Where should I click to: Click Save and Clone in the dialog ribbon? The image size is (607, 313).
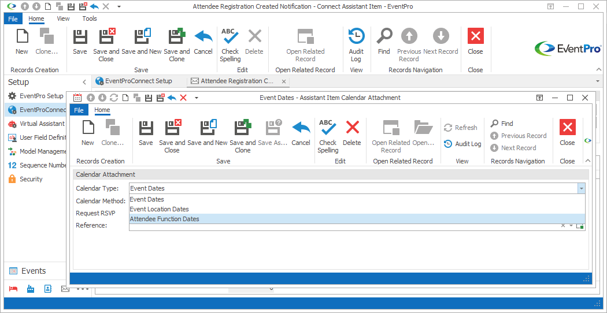tap(242, 136)
